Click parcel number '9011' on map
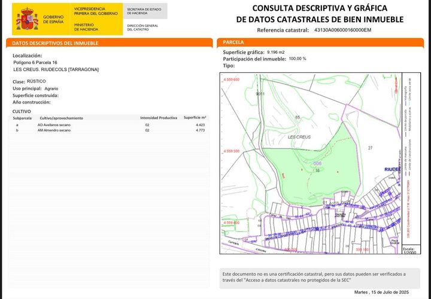 click(260, 94)
